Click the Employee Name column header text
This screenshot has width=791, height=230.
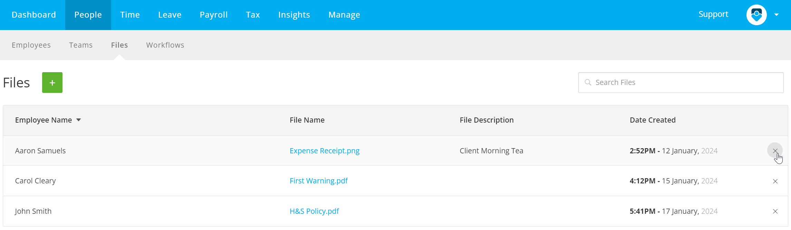44,120
